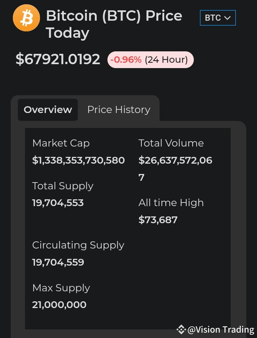Click the -0.96% 24 Hour change badge

click(x=150, y=60)
